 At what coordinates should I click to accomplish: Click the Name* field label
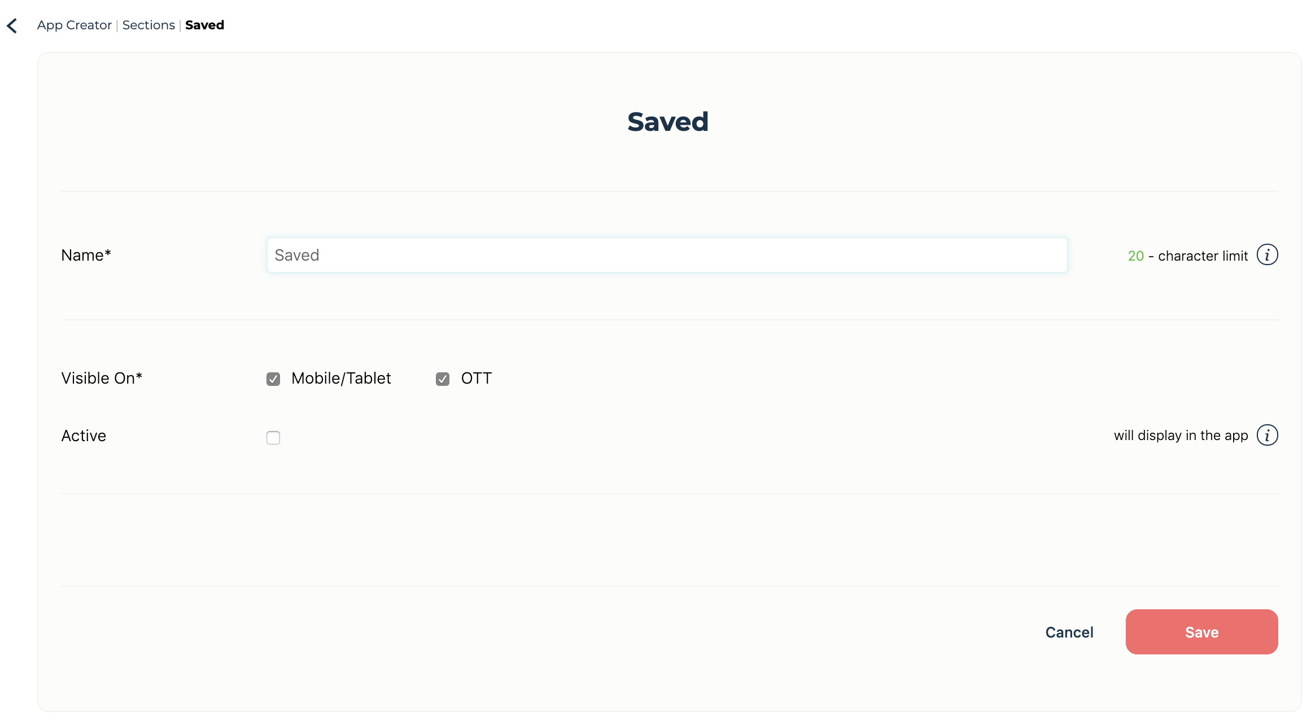click(86, 255)
